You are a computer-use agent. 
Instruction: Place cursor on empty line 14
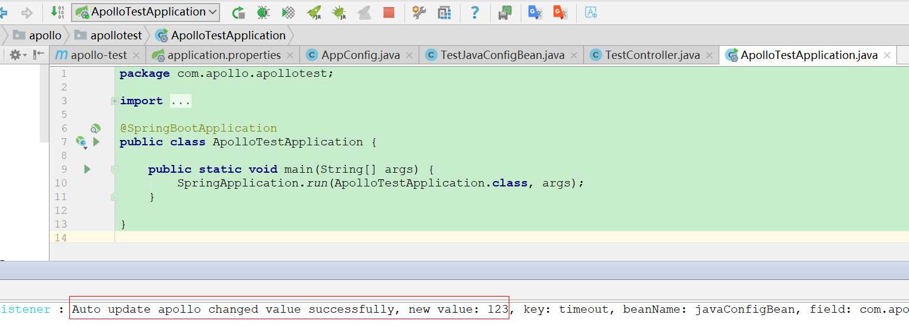coord(512,238)
